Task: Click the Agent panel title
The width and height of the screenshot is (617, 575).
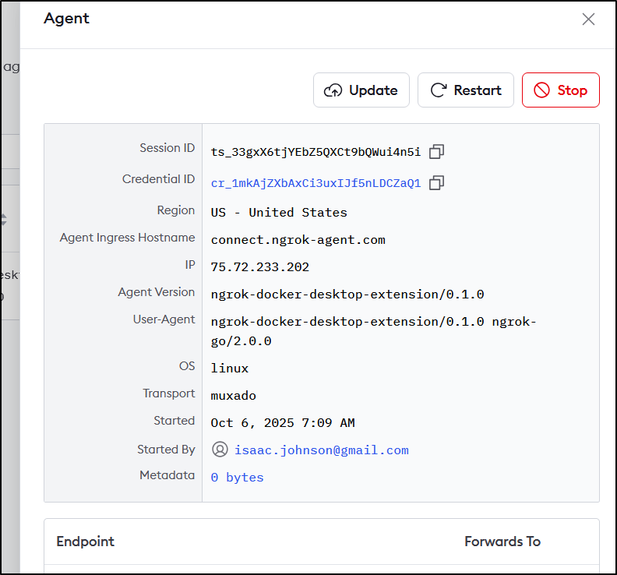Action: (66, 19)
